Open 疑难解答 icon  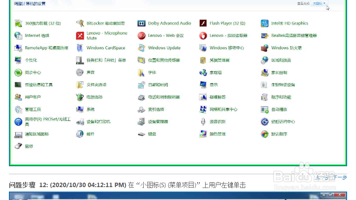pos(203,97)
